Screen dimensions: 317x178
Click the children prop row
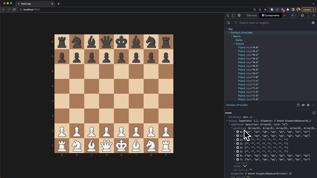(x=240, y=117)
